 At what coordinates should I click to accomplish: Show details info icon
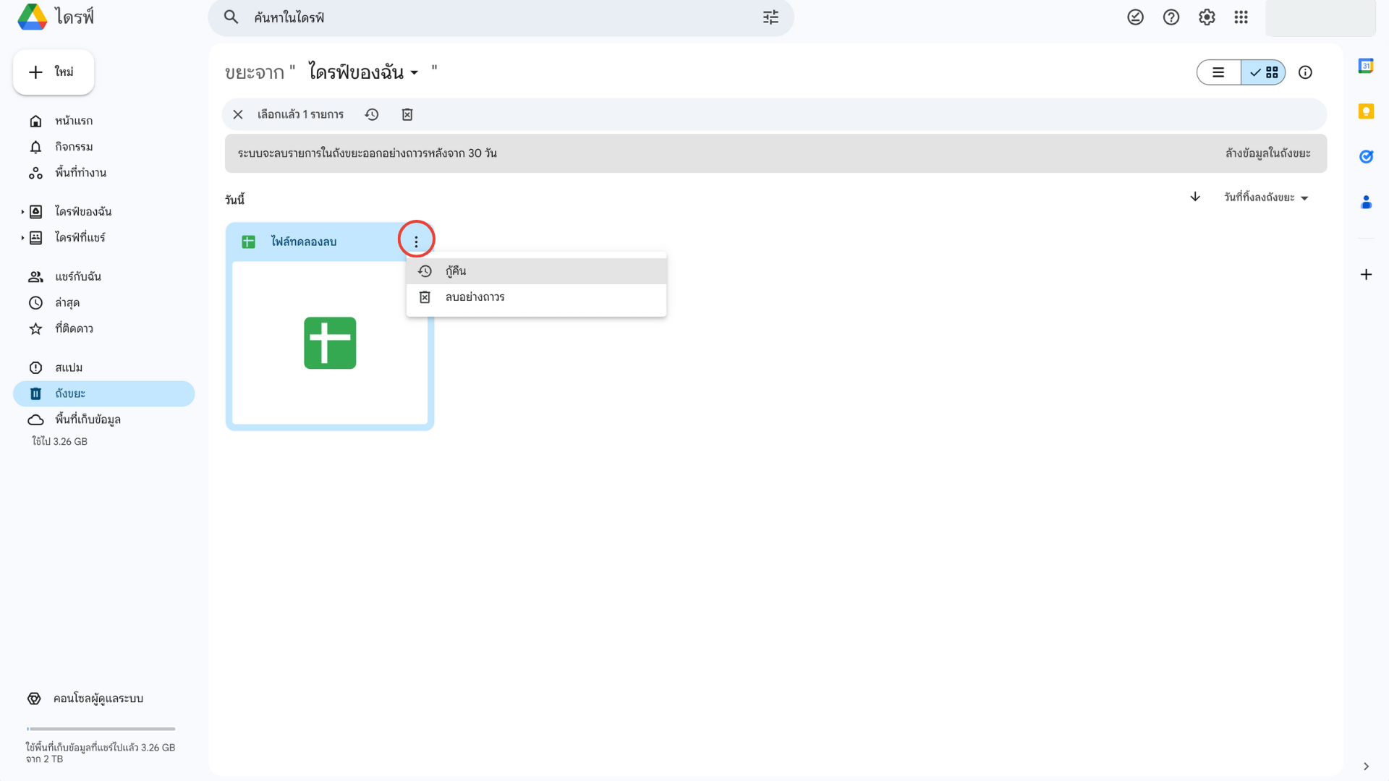tap(1305, 72)
